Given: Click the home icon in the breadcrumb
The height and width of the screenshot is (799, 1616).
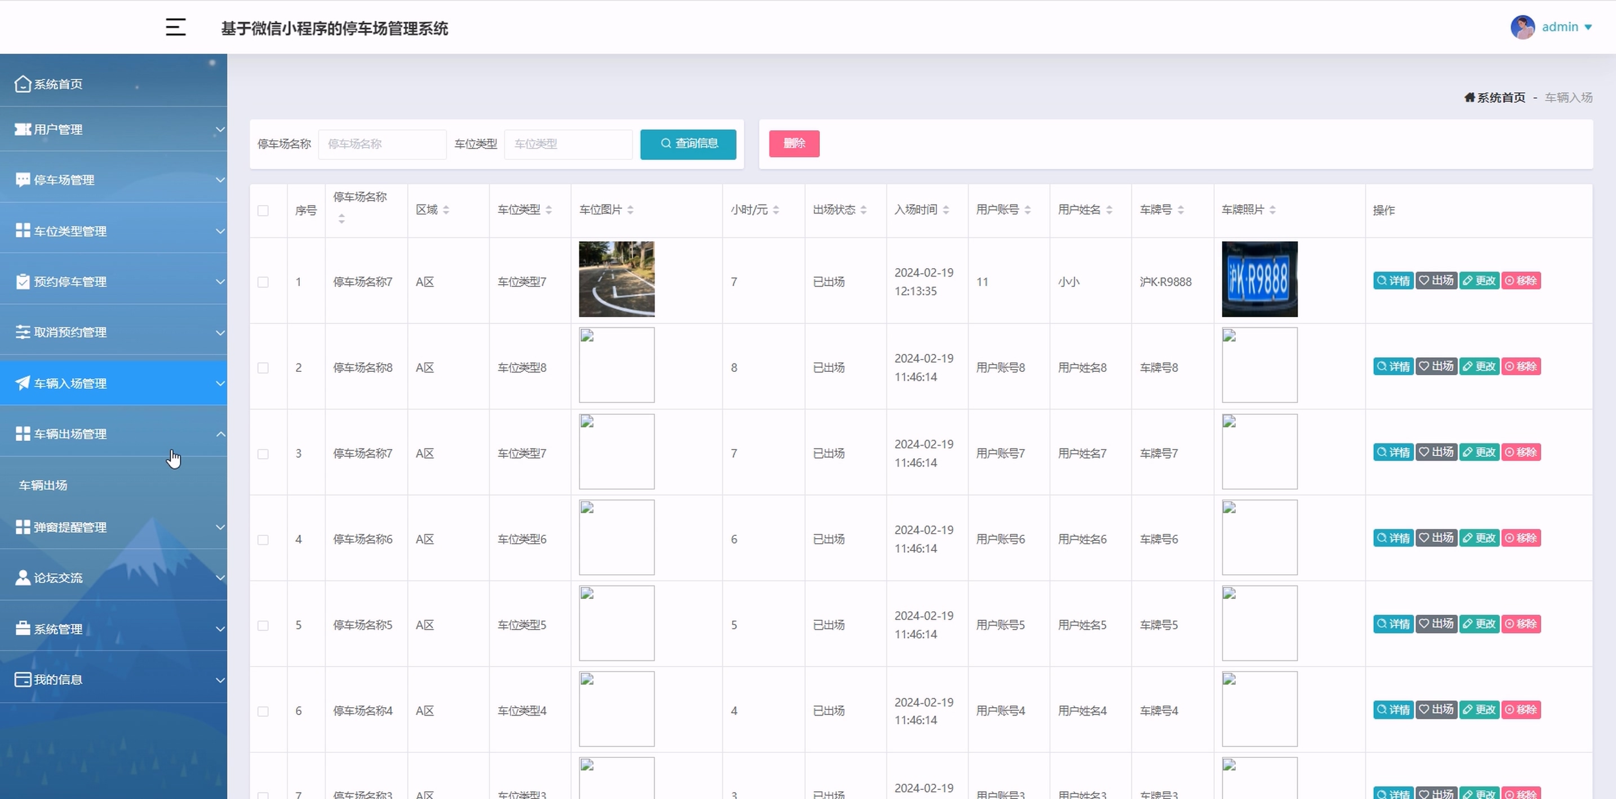Looking at the screenshot, I should coord(1469,97).
